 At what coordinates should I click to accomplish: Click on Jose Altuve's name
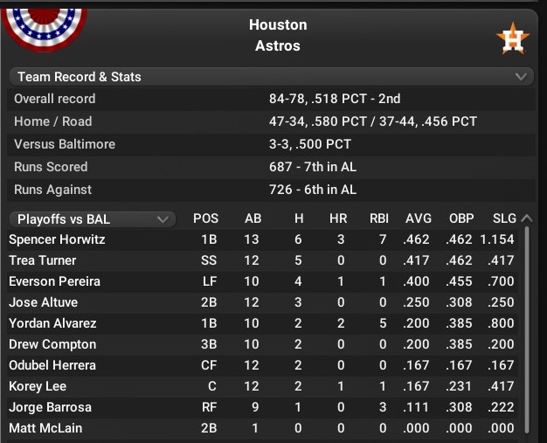(44, 302)
